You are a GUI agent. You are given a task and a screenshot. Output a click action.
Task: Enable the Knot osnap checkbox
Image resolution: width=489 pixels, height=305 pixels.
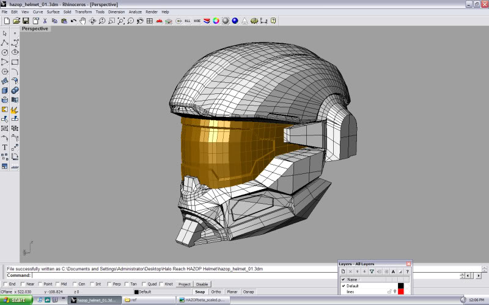[x=161, y=284]
